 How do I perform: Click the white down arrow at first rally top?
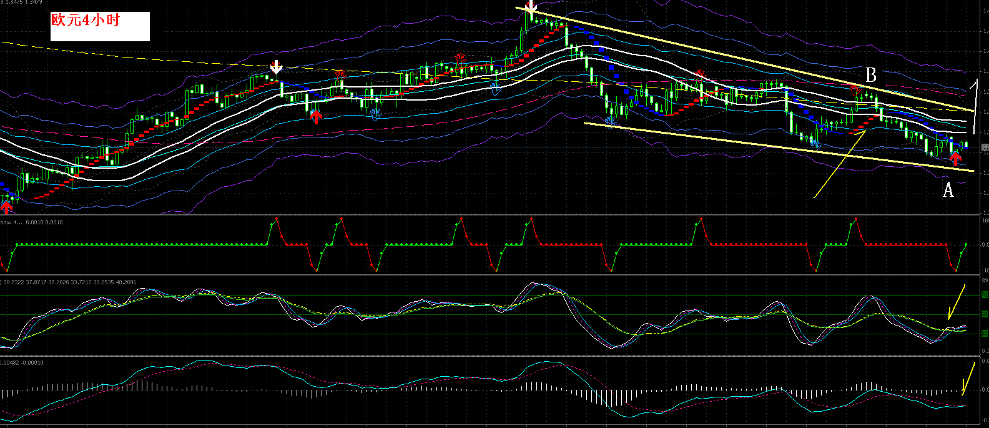click(277, 67)
